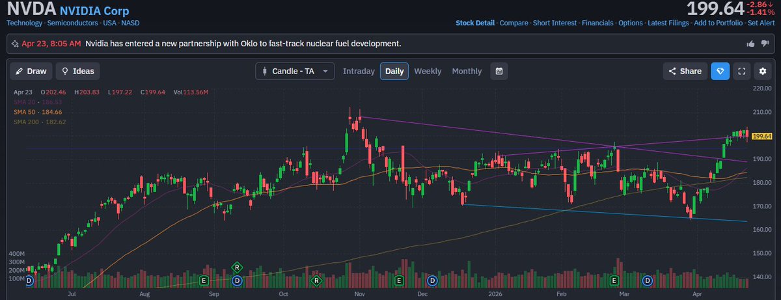Open chart settings gear
Screen dimensions: 781x300
tap(763, 71)
